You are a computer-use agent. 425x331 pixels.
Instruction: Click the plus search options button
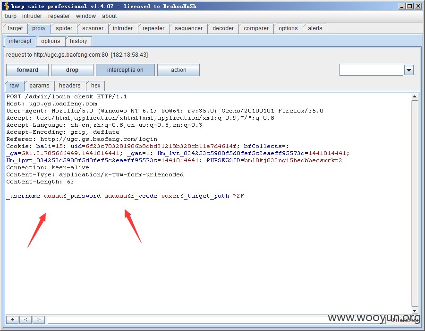pos(12,320)
